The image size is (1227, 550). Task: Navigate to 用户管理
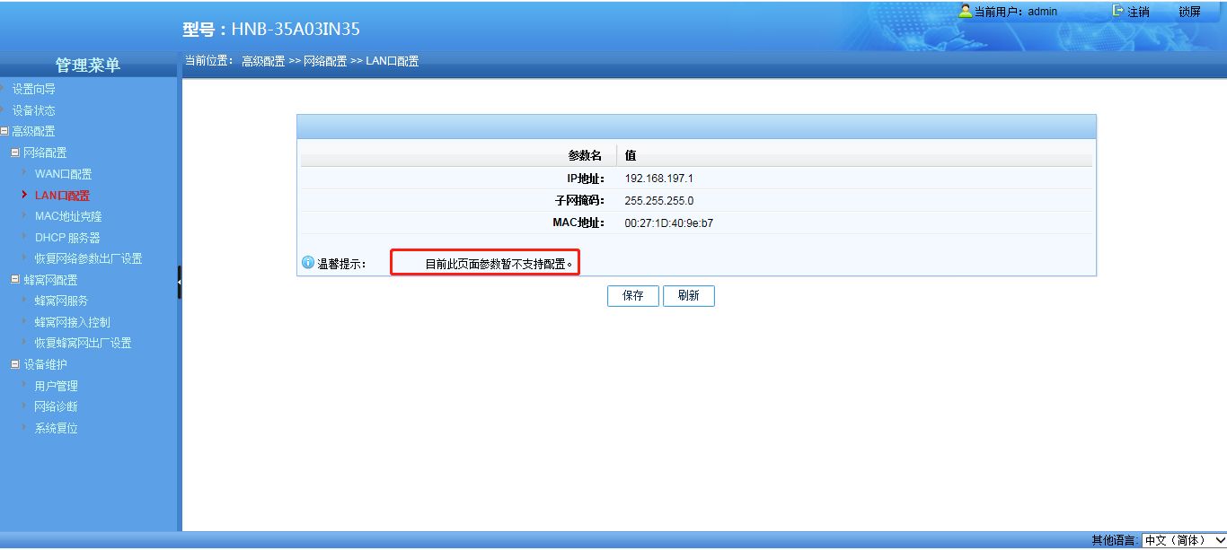56,386
